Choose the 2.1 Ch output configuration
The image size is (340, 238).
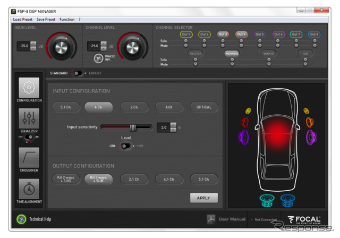[134, 179]
